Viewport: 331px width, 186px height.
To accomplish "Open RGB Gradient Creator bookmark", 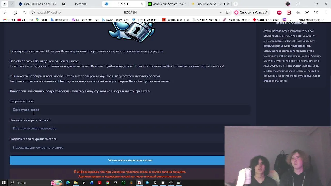I will (x=115, y=20).
